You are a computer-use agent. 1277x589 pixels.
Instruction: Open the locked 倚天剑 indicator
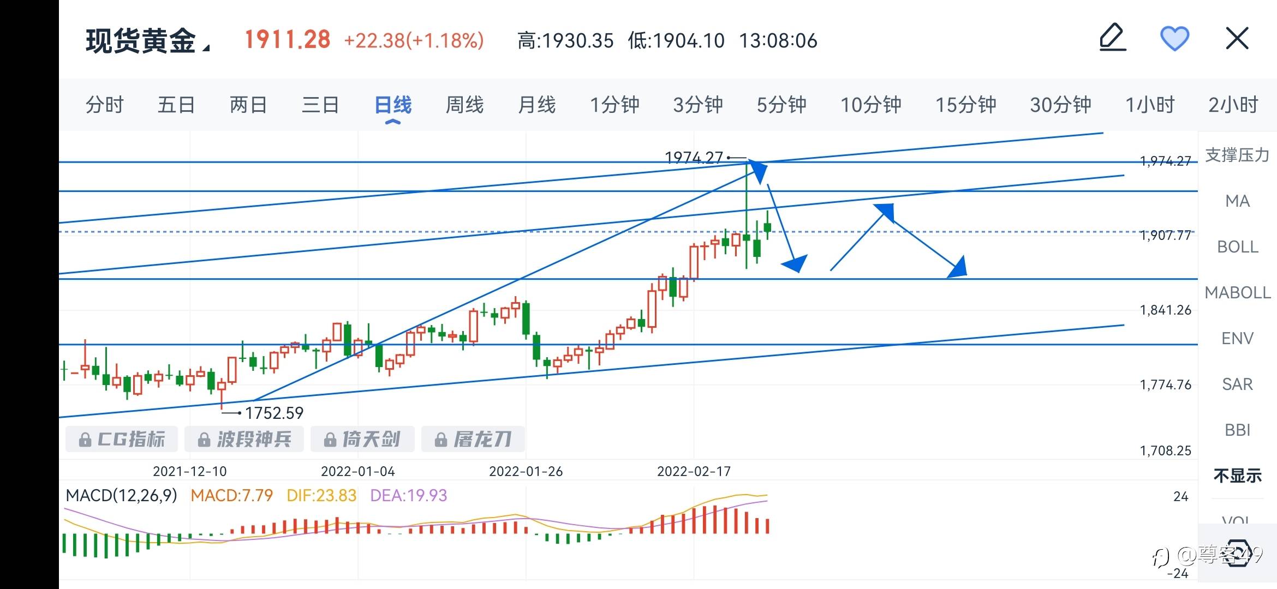click(x=362, y=439)
